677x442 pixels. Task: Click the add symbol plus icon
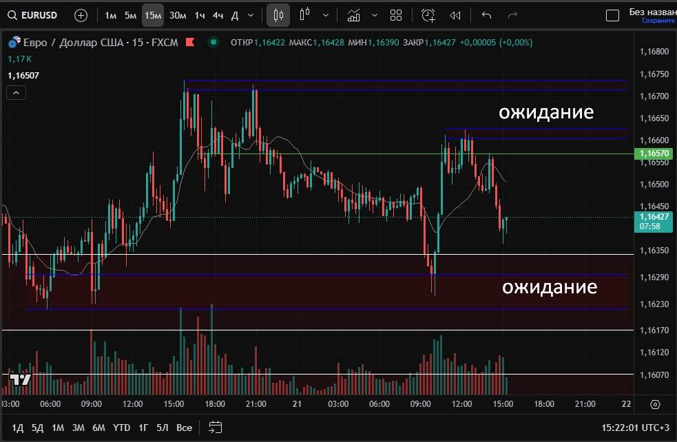pos(81,15)
